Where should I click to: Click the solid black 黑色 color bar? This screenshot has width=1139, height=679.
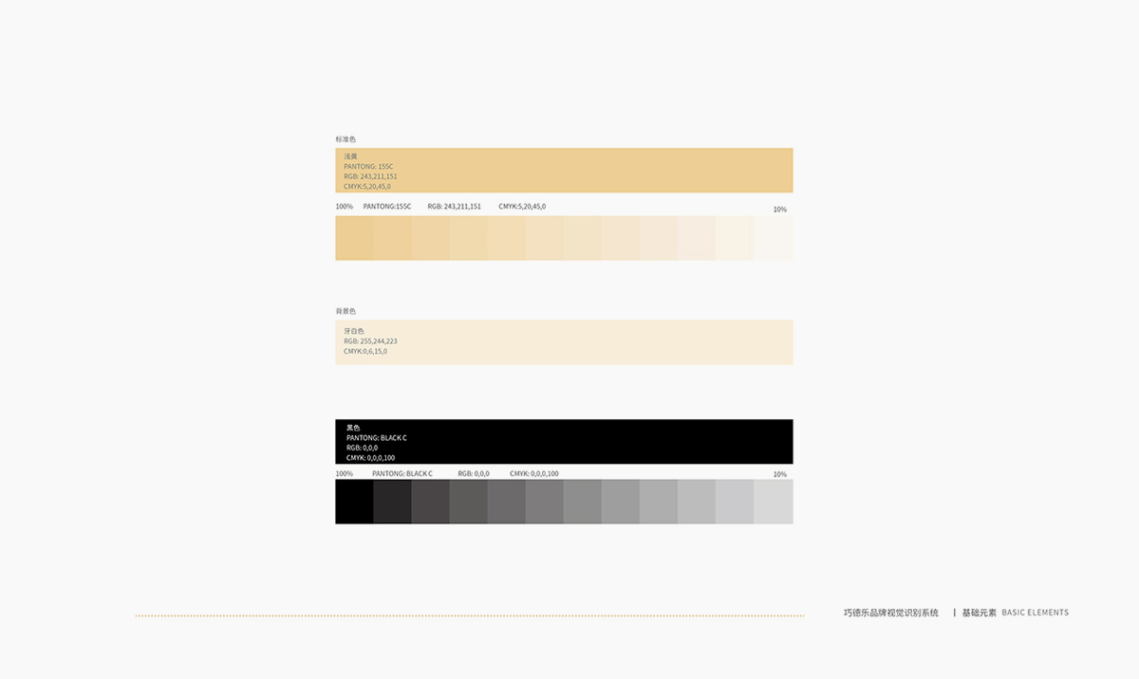coord(564,442)
